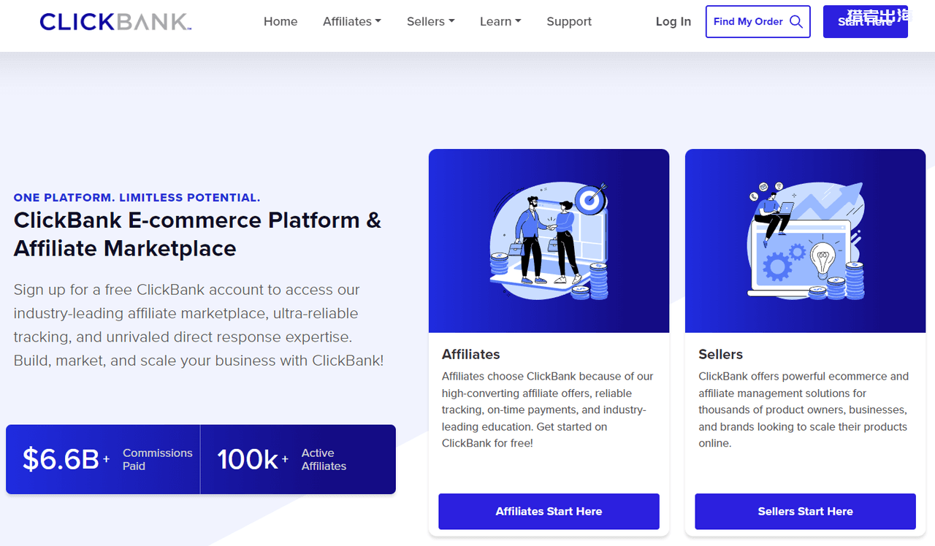Click the Affiliates Start Here button
Image resolution: width=935 pixels, height=546 pixels.
pos(549,512)
